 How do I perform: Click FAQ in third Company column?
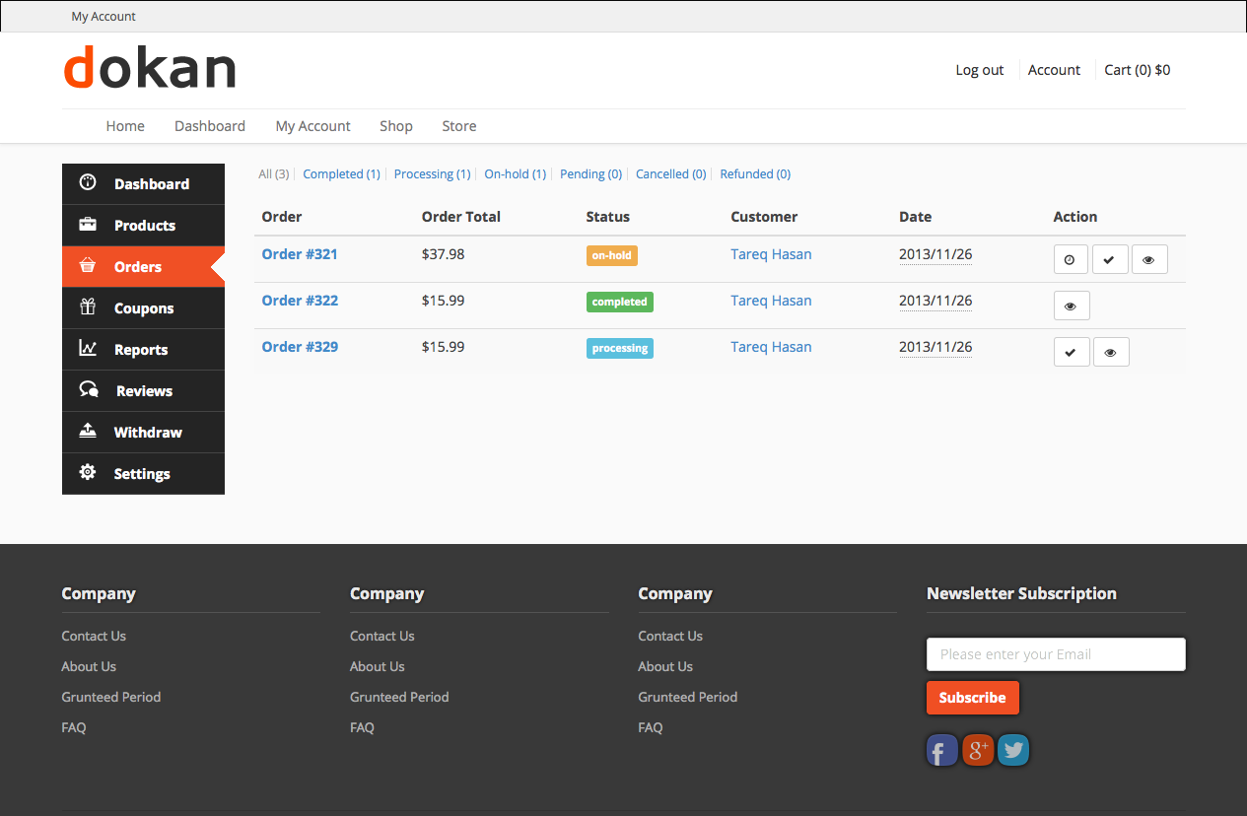651,727
